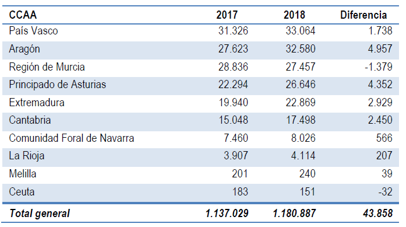Screen dimensions: 406x227
Task: Select the Comunidad Foral de Navarra cell
Action: (x=72, y=138)
